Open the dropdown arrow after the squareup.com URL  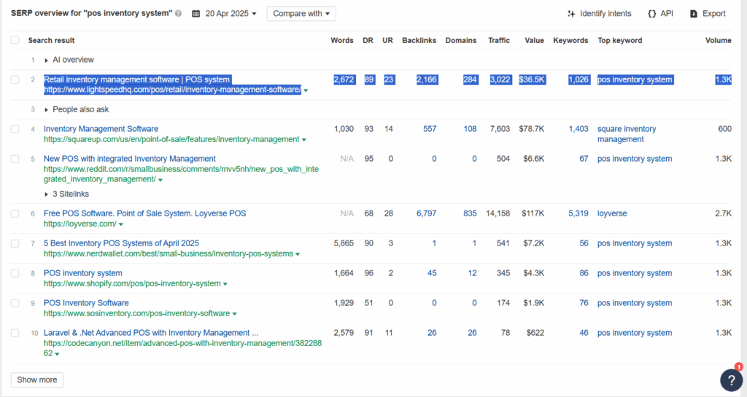coord(304,140)
